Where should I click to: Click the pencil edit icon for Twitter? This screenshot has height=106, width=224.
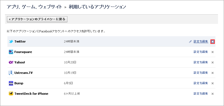click(190, 41)
